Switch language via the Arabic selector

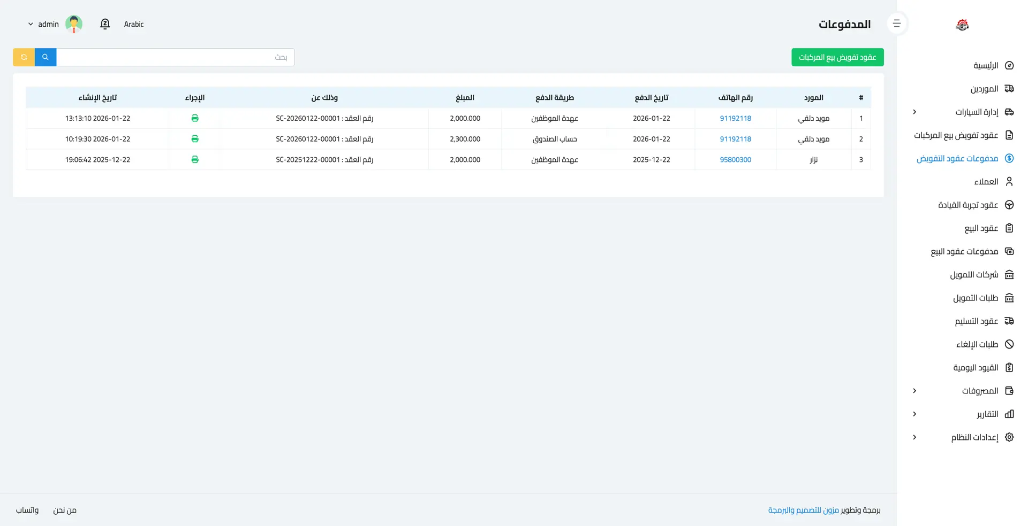(134, 24)
